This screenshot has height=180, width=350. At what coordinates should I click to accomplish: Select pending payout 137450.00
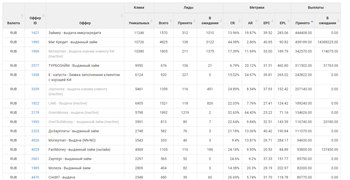(330, 149)
